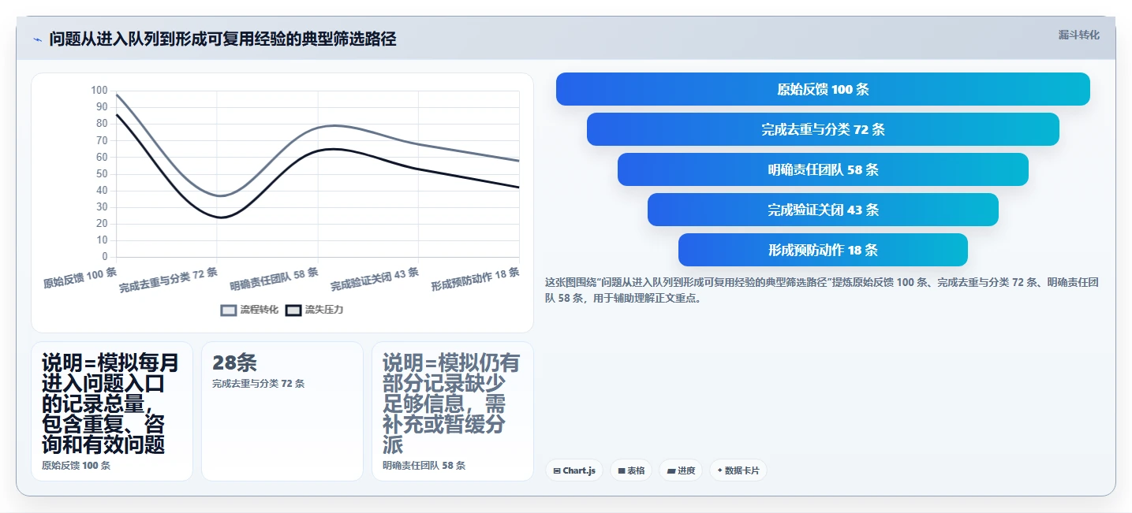Click the 流失压力 legend color box
This screenshot has width=1132, height=513.
[293, 310]
